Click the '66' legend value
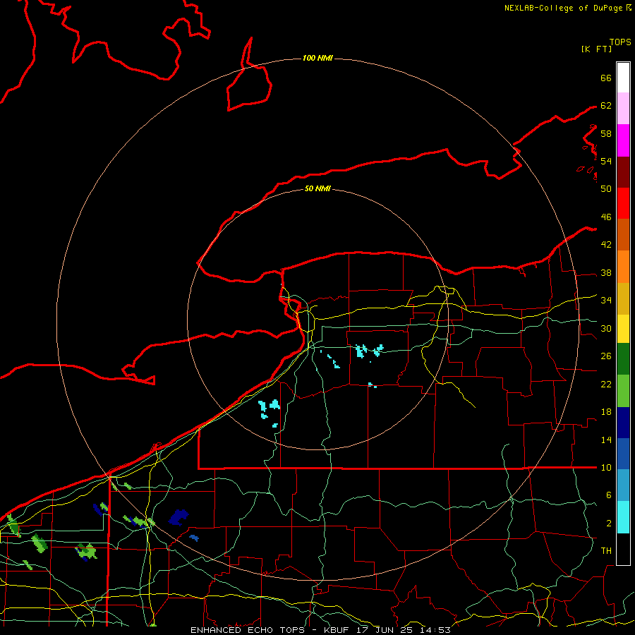Viewport: 635px width, 635px height. click(606, 78)
